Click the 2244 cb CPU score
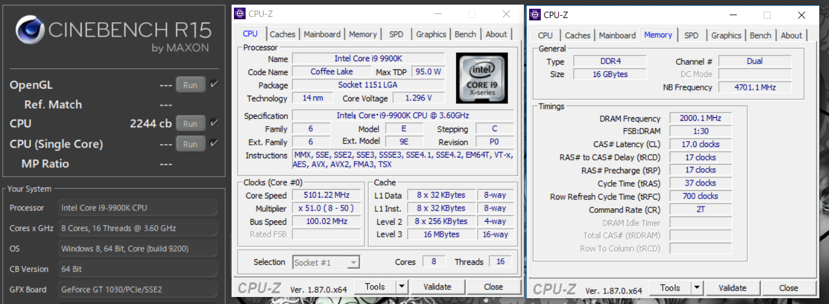 150,124
